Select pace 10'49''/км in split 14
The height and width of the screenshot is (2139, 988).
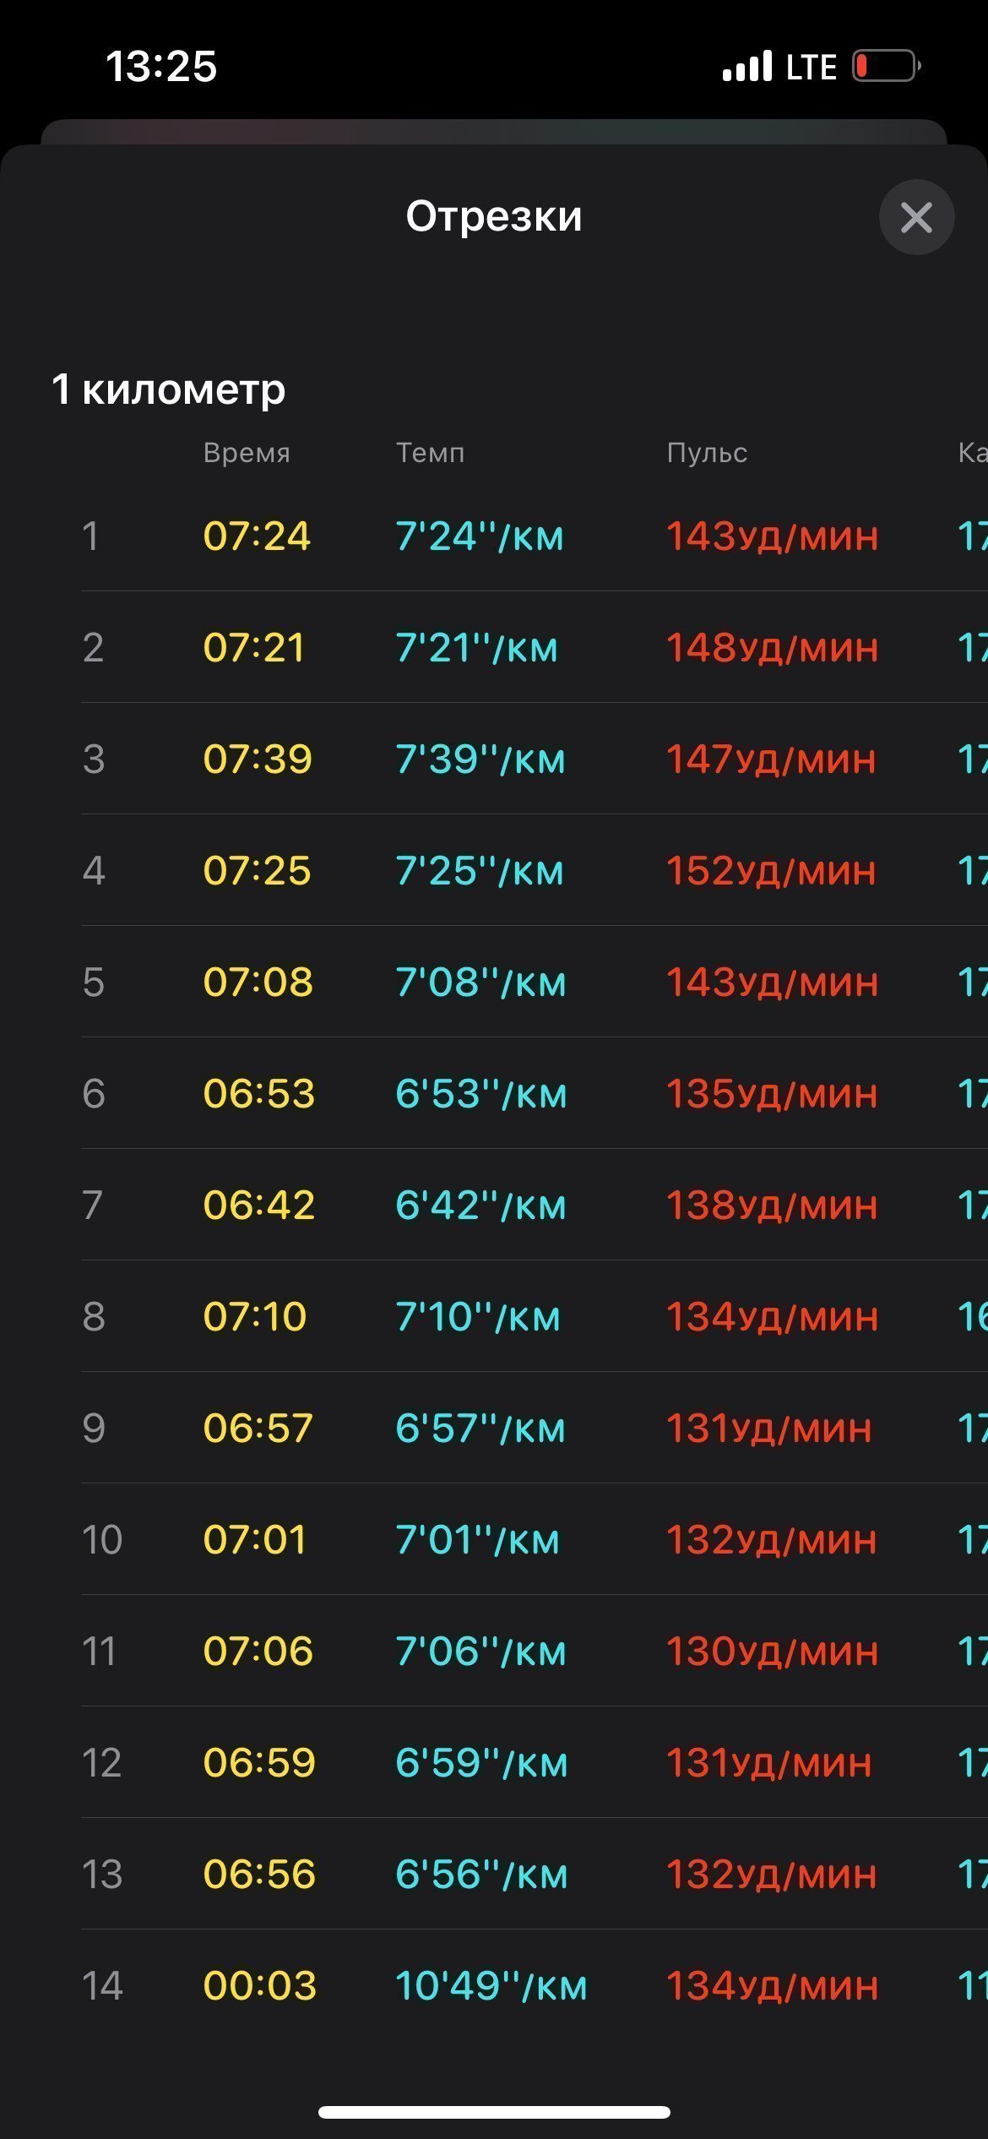(x=491, y=1986)
